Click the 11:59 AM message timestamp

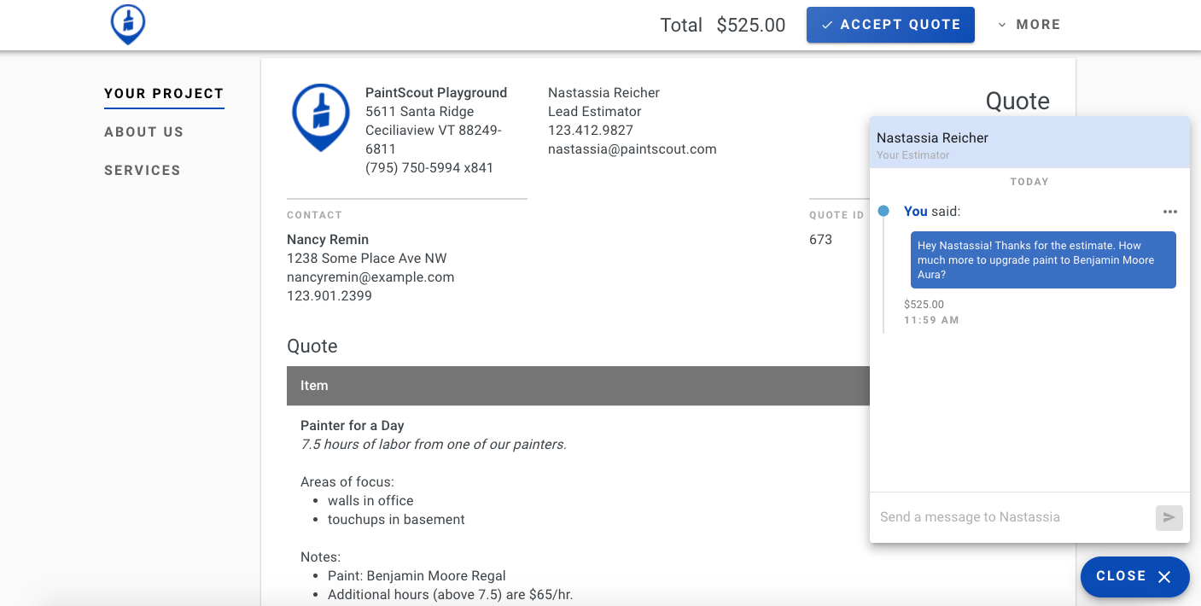[931, 321]
